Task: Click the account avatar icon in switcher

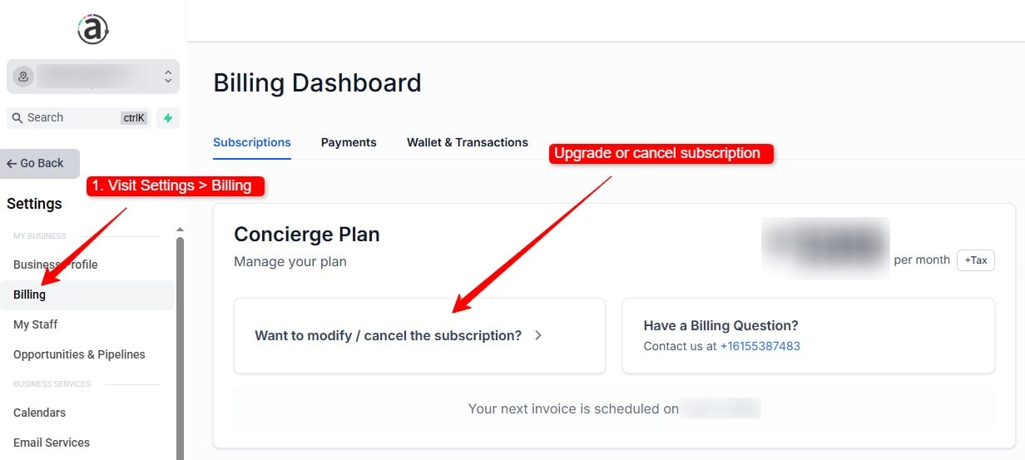Action: click(23, 77)
